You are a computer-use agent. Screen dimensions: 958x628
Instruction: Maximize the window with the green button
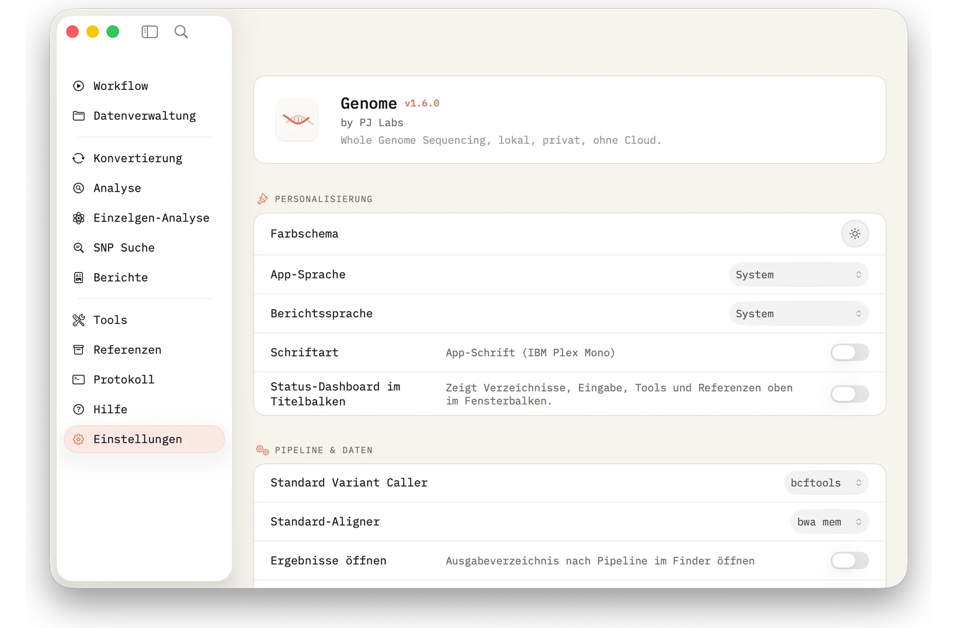coord(113,32)
